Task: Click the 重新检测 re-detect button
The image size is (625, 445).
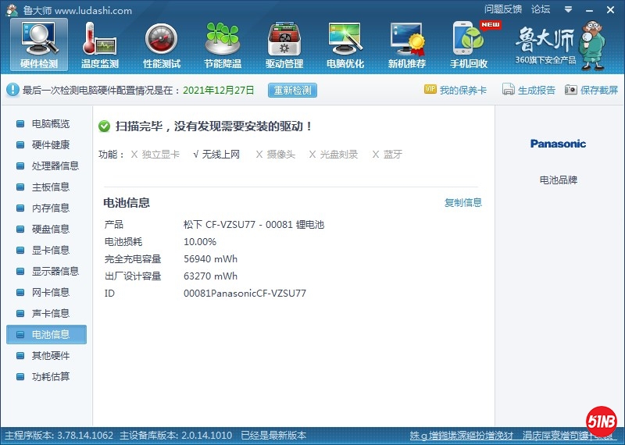Action: (x=292, y=91)
